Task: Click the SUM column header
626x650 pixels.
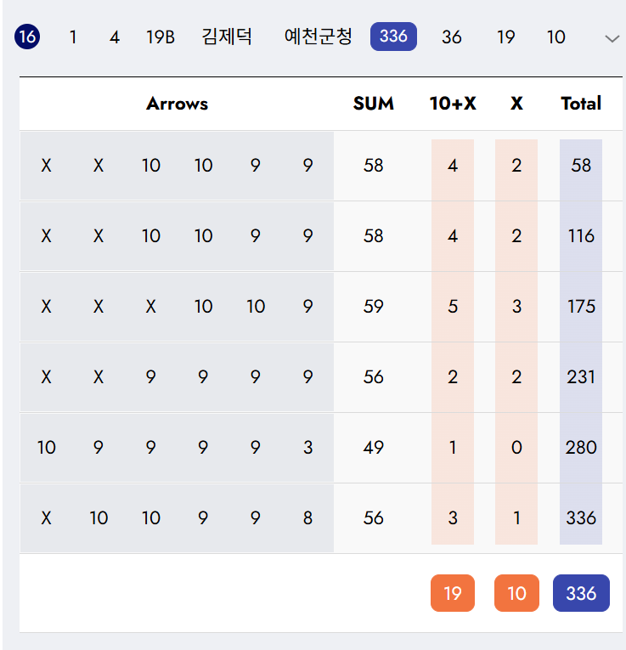Action: [374, 104]
